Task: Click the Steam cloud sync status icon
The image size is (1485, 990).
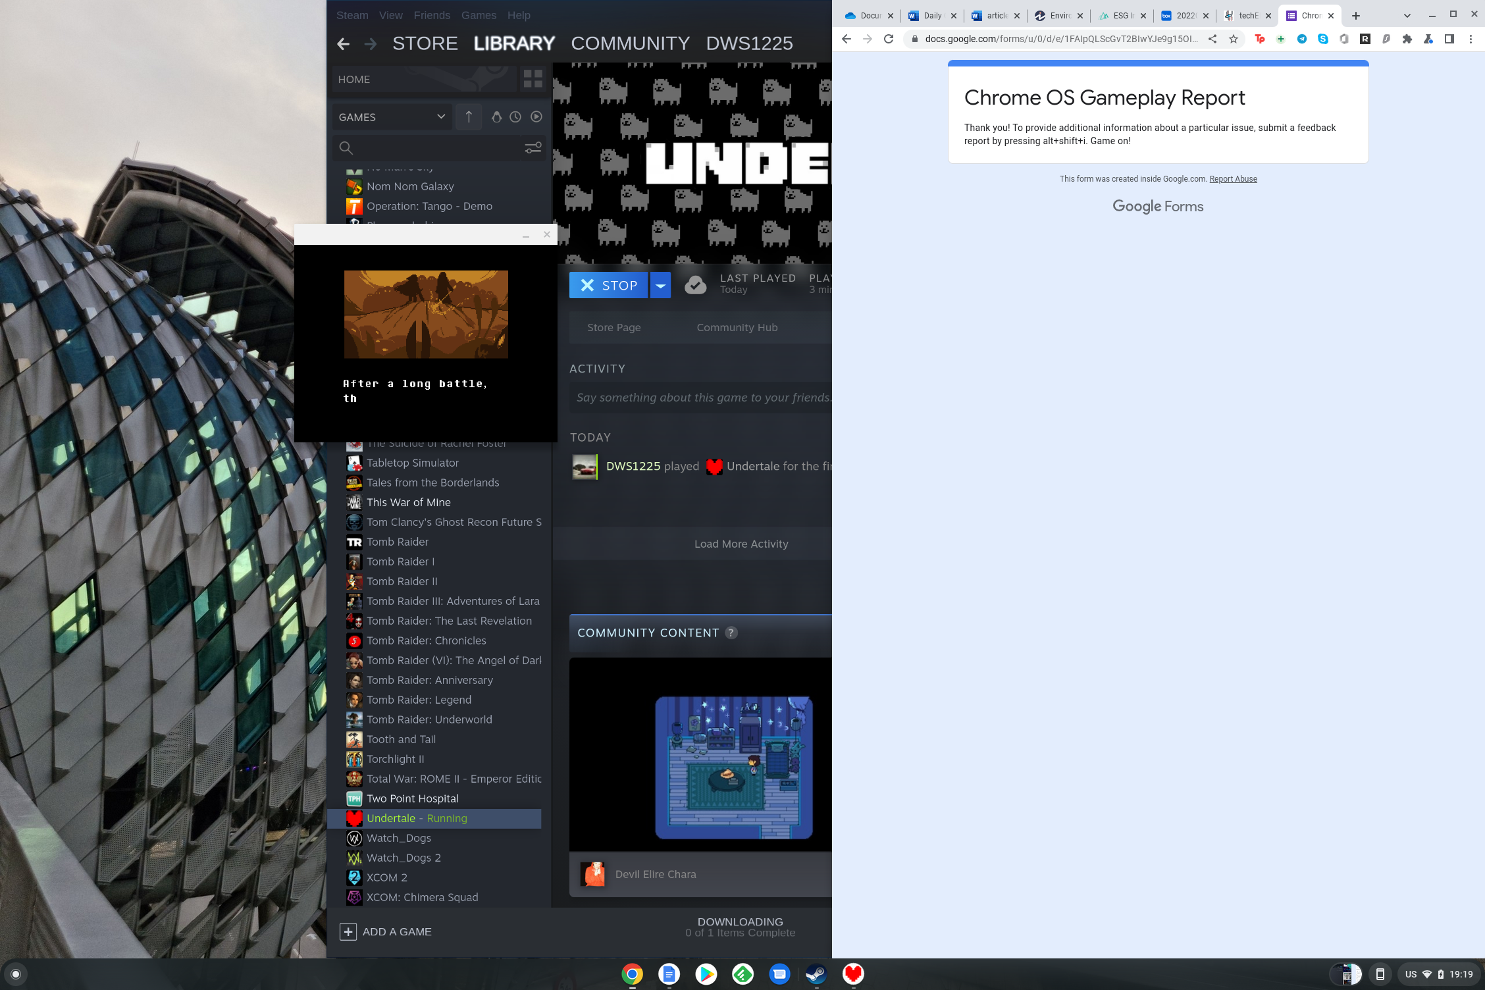Action: [695, 285]
